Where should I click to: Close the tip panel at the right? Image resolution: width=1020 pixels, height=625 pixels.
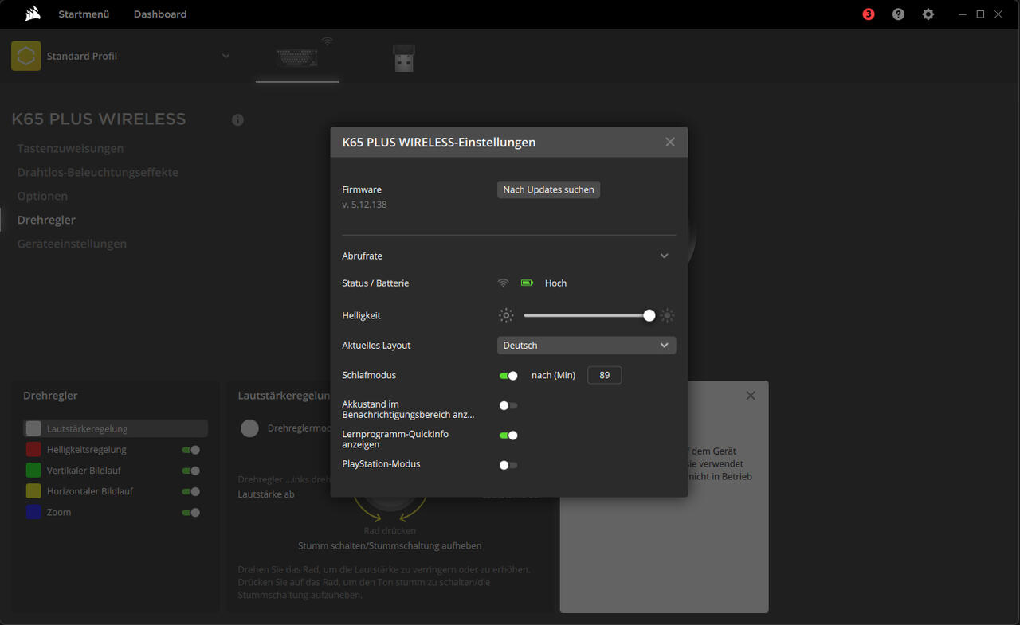[x=751, y=396]
